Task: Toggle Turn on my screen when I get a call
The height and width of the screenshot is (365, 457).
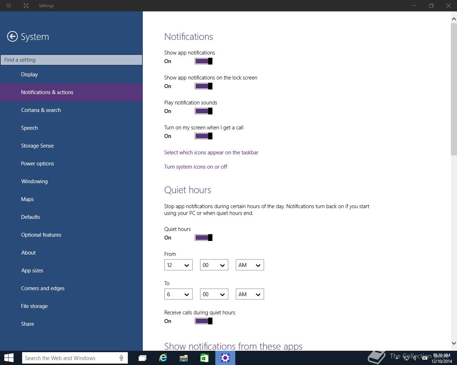Action: click(x=204, y=136)
